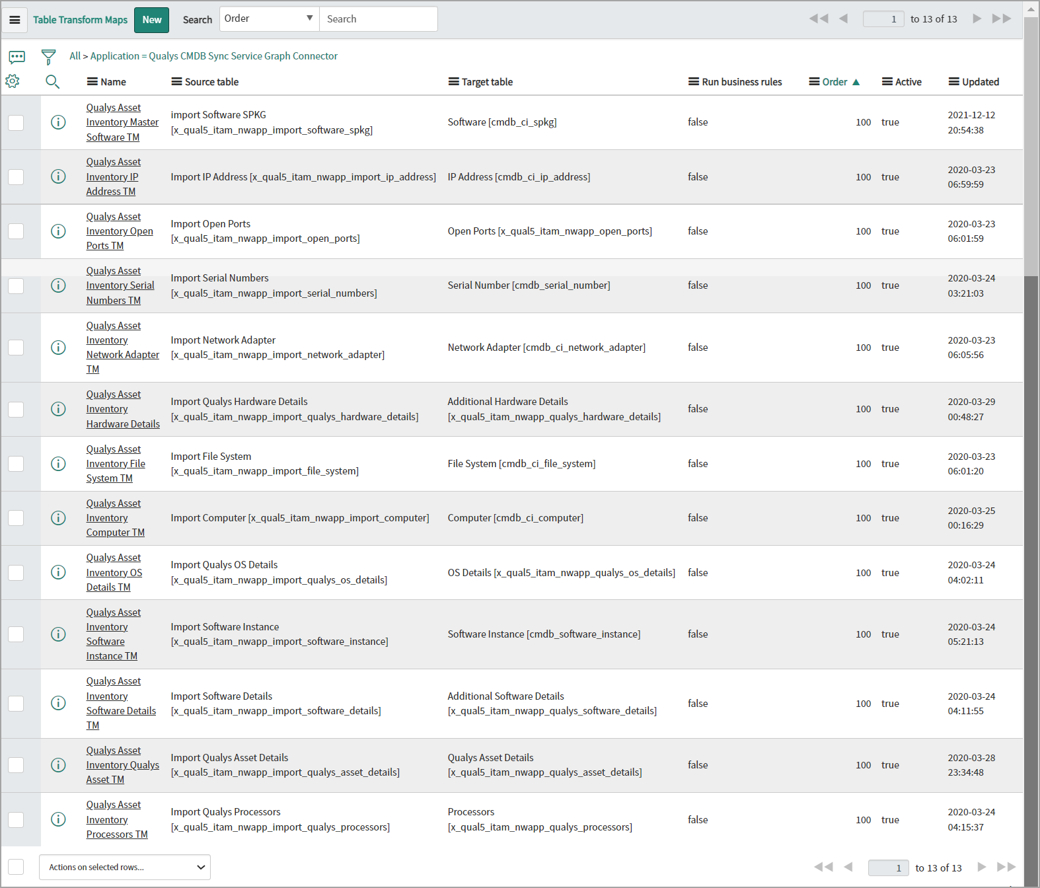Preview info for Master Software TM row
Screen dimensions: 1040x888
coord(58,122)
